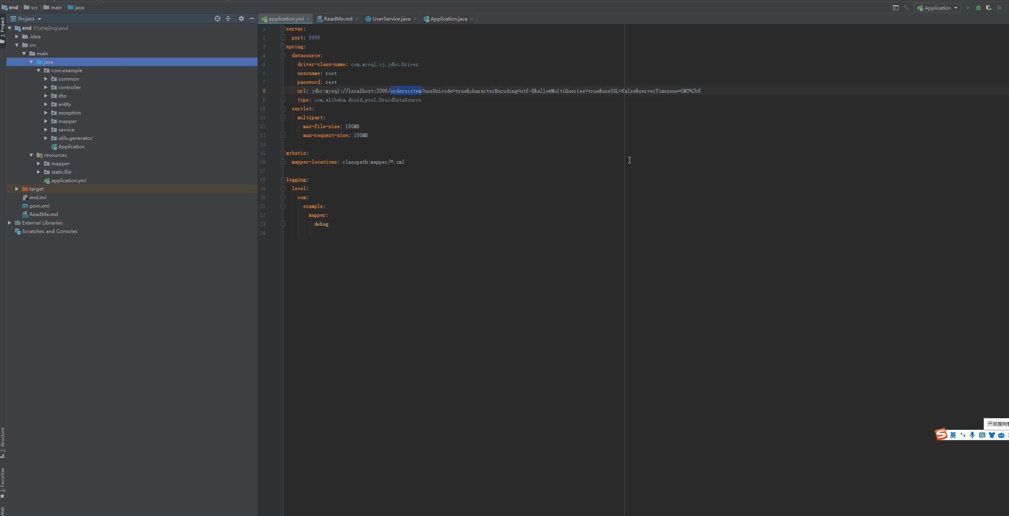This screenshot has width=1009, height=516.
Task: Open the Sogou skin shirt icon
Action: pyautogui.click(x=992, y=435)
